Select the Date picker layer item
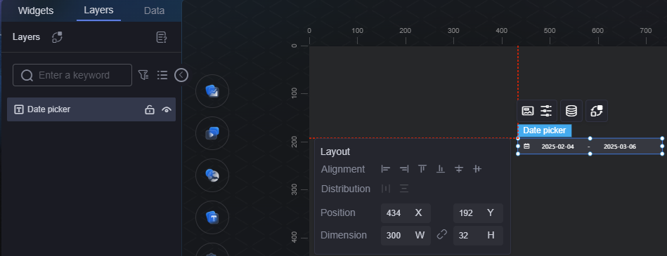 (91, 109)
